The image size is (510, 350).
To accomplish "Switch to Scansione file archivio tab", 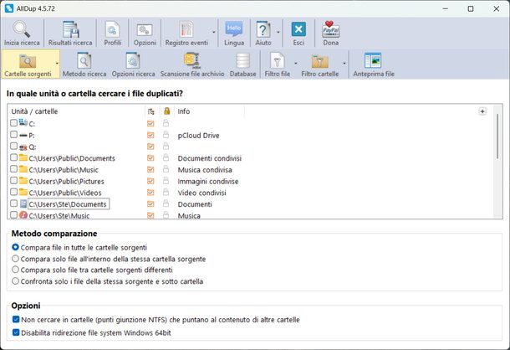I will (192, 63).
